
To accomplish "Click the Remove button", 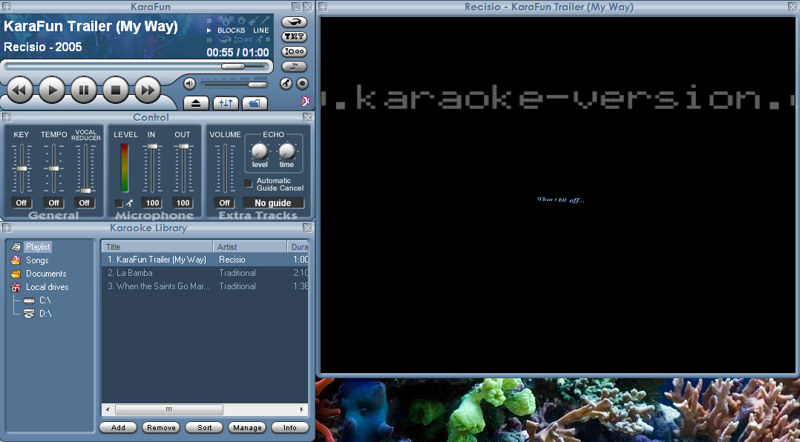I will [x=161, y=427].
